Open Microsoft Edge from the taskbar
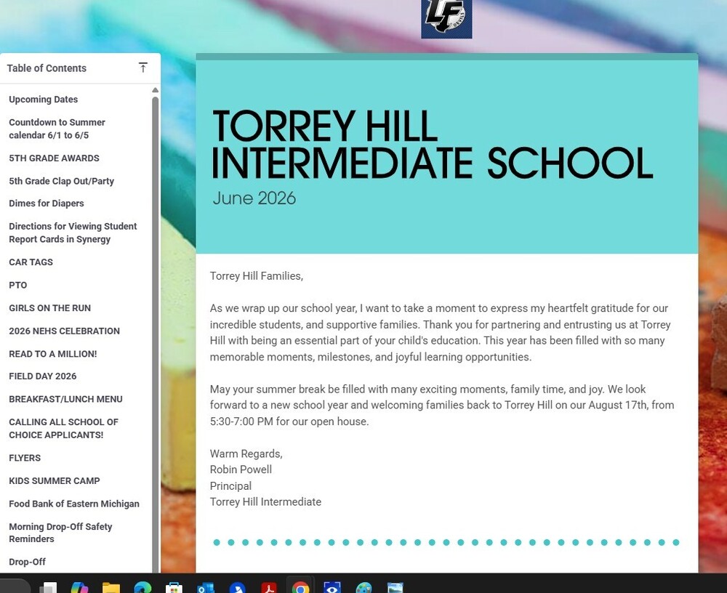Screen dimensions: 727x593 pos(142,588)
